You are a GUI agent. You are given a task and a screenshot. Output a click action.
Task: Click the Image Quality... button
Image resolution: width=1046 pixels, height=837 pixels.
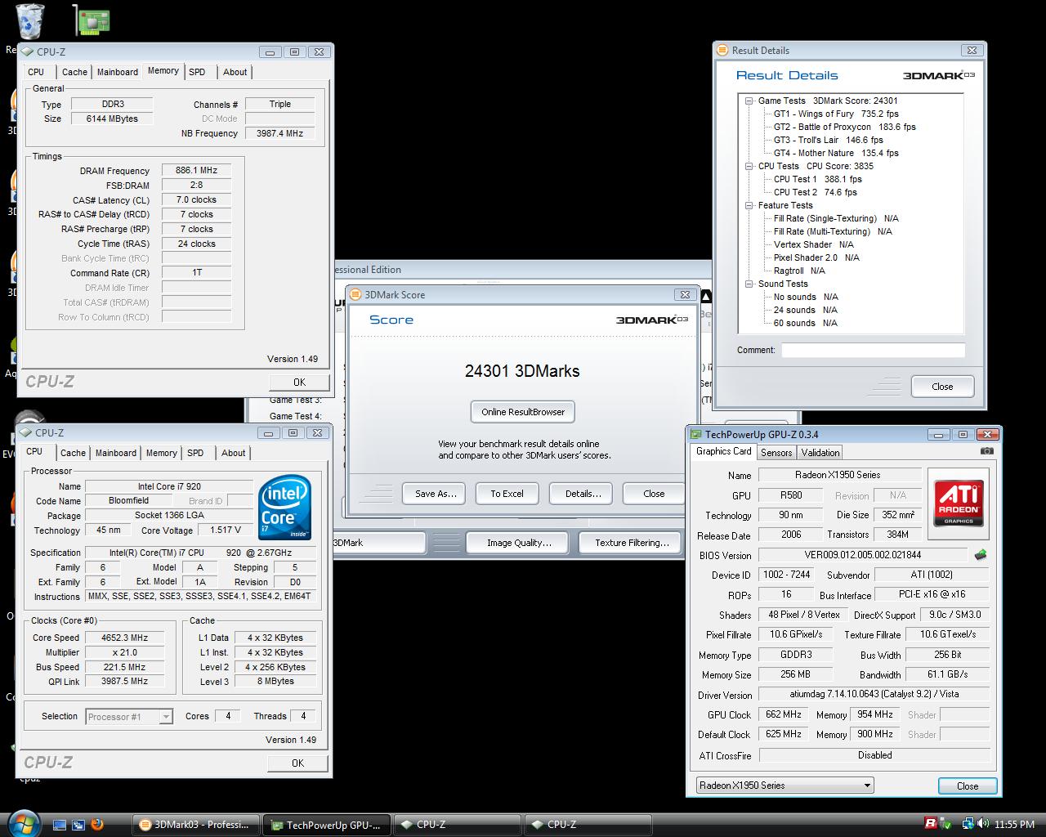pos(519,543)
